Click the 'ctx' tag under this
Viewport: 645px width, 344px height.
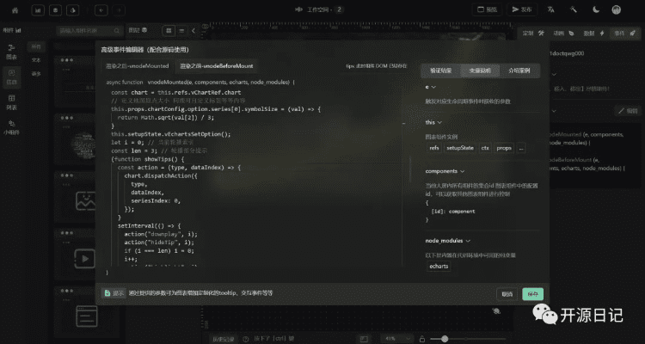(x=485, y=148)
